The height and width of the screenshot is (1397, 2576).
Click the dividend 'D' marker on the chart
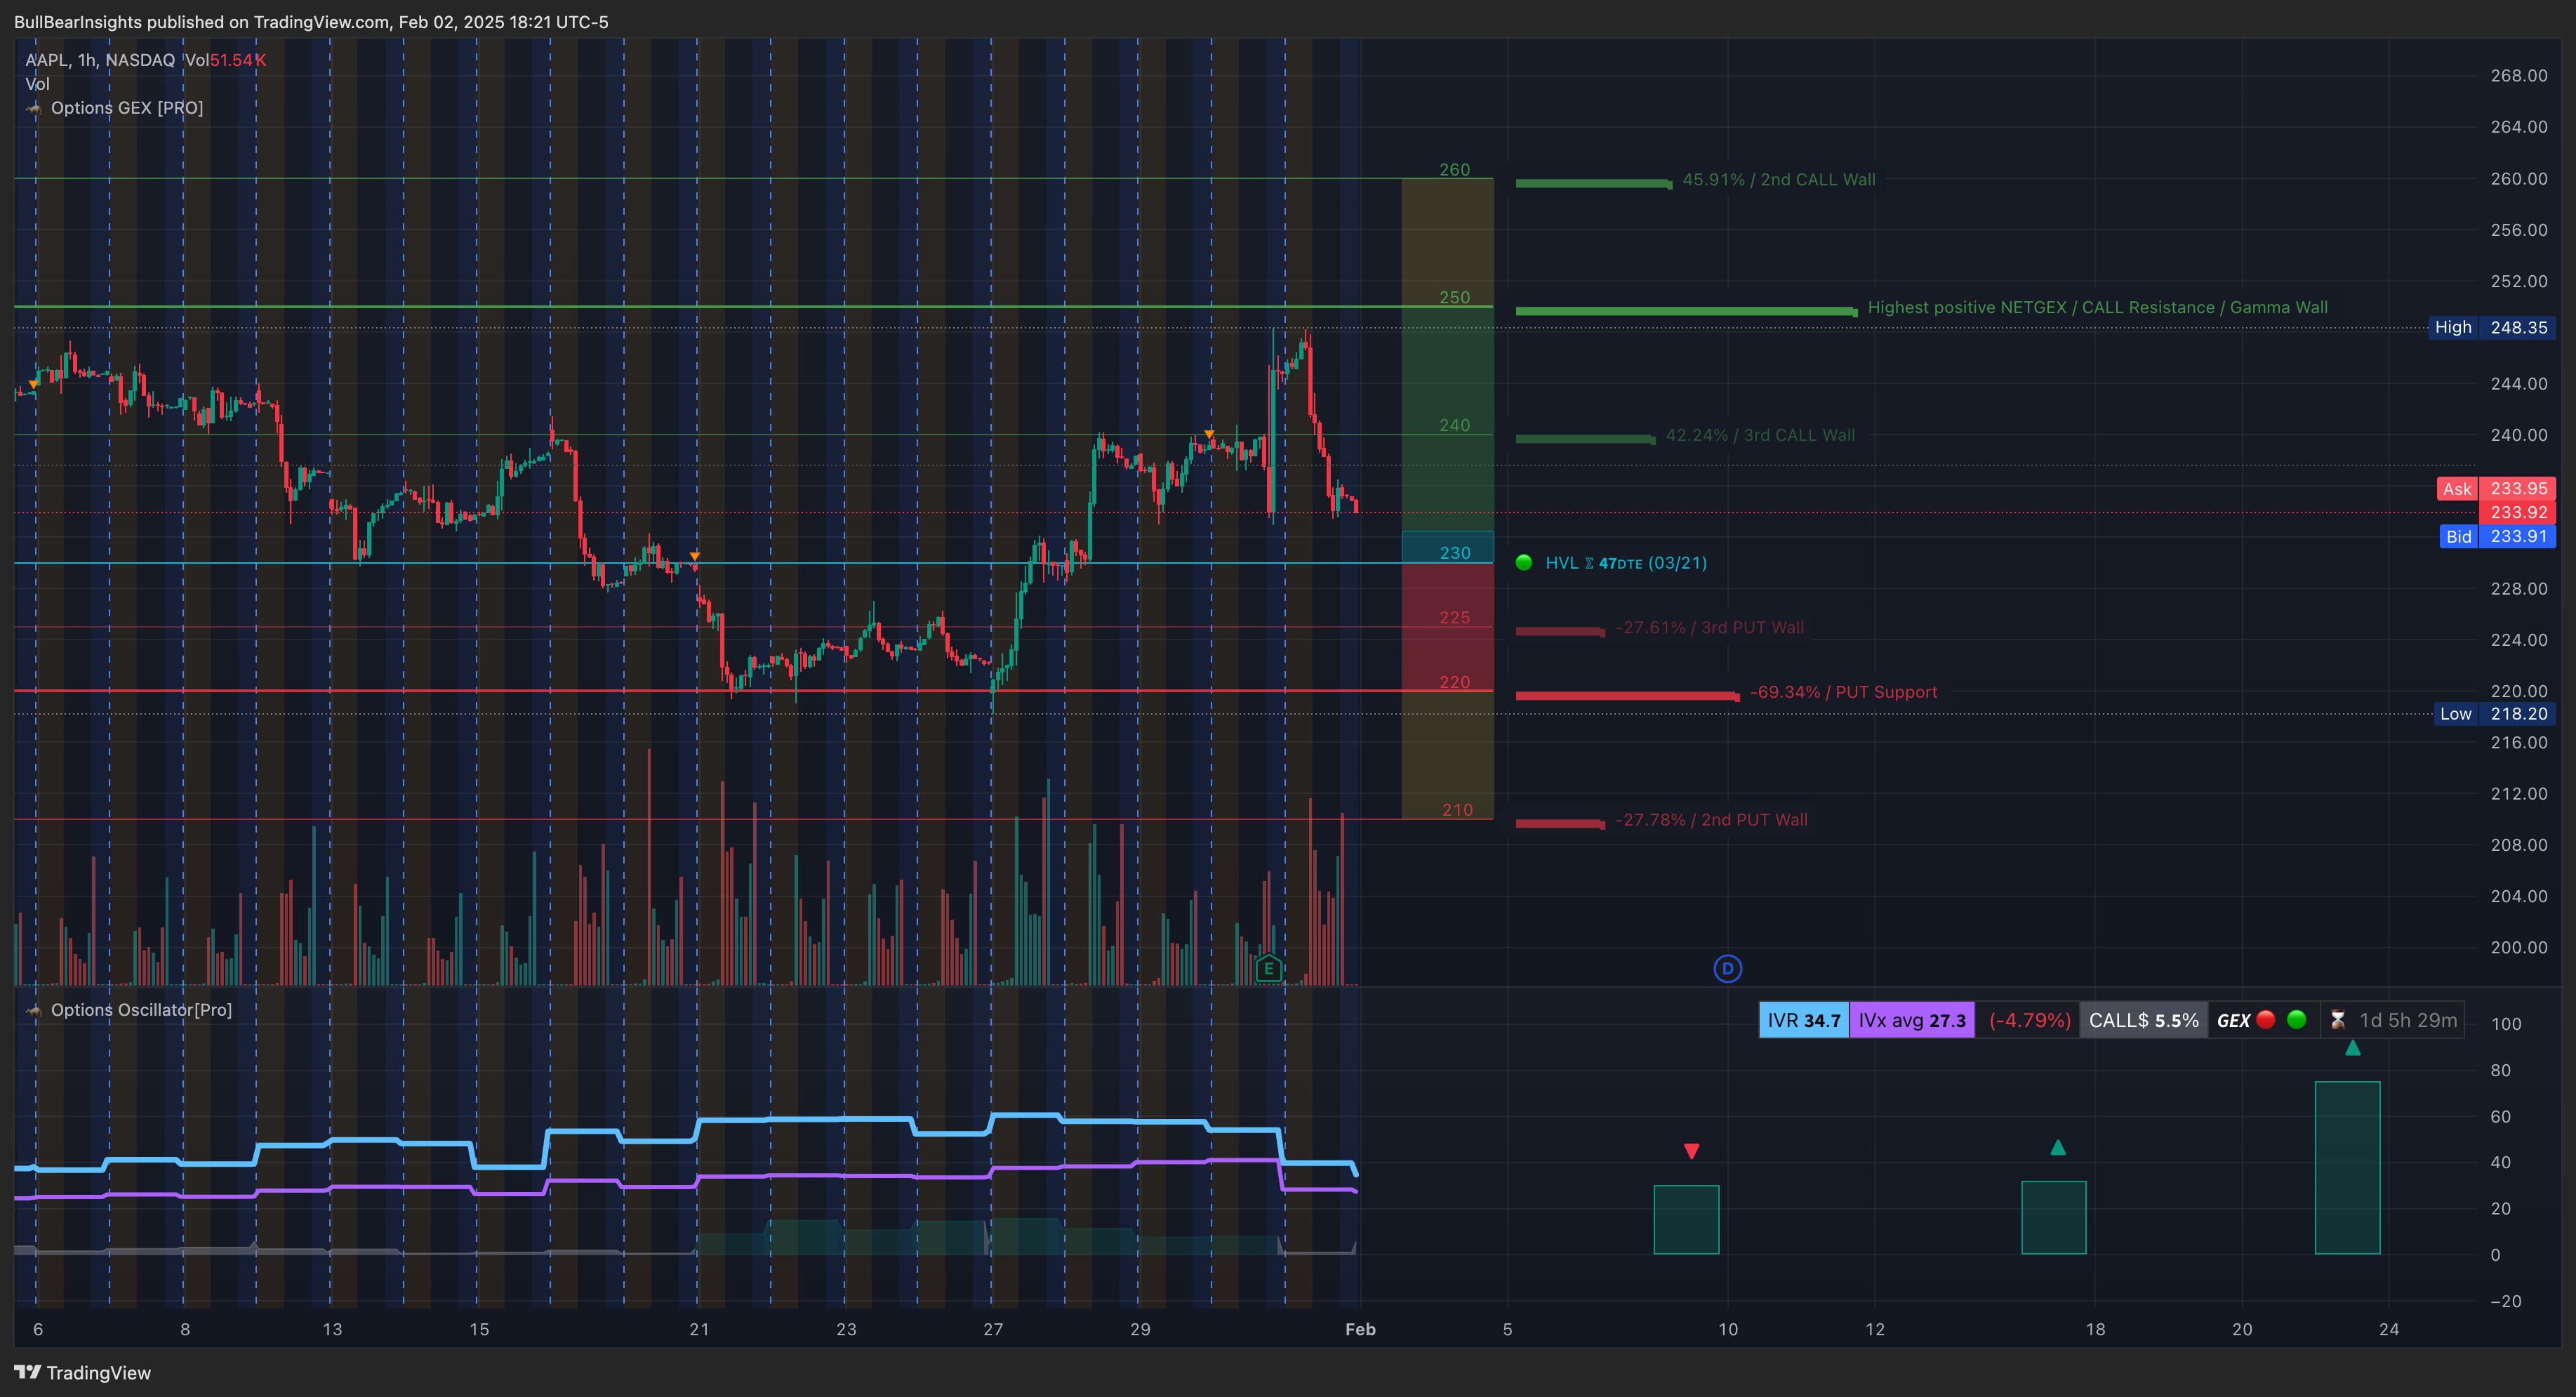1727,968
